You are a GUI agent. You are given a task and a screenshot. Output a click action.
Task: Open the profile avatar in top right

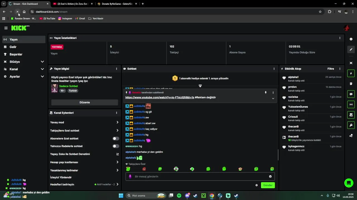346,28
